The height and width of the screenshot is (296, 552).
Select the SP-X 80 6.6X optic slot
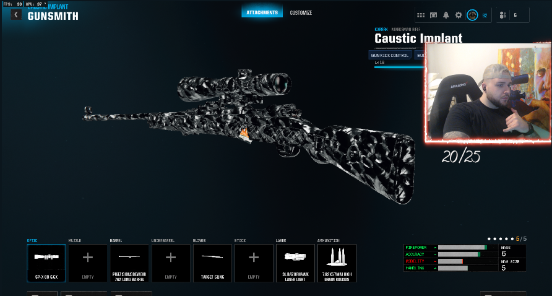point(46,263)
